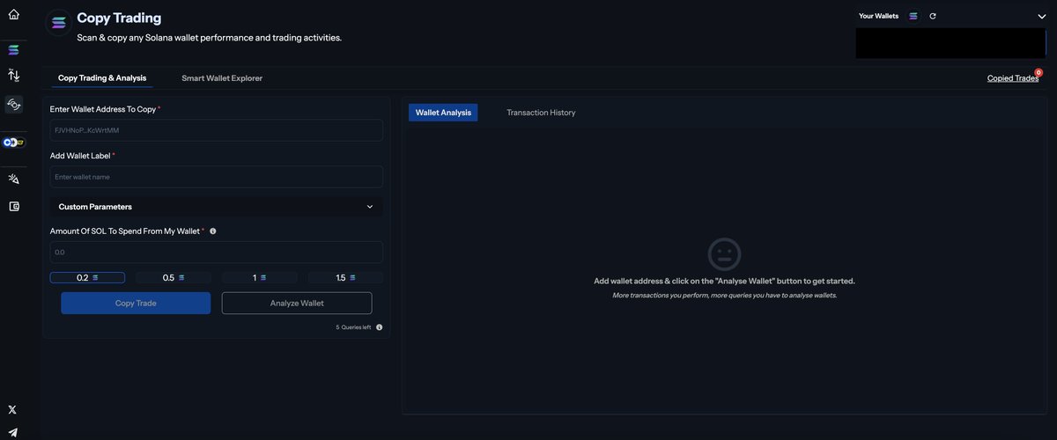Screen dimensions: 1057x440
Task: Click the Copy Trade button
Action: coord(136,303)
